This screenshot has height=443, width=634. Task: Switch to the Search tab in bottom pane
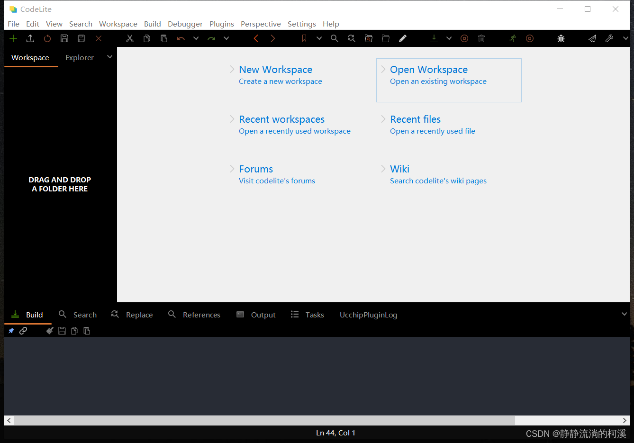(78, 315)
